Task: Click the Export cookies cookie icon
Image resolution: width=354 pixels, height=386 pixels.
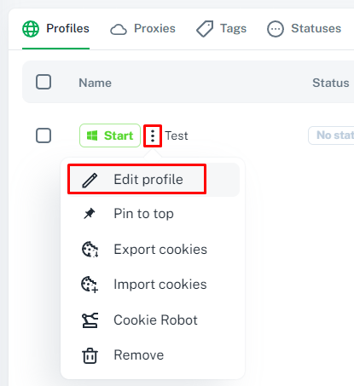Action: coord(90,250)
